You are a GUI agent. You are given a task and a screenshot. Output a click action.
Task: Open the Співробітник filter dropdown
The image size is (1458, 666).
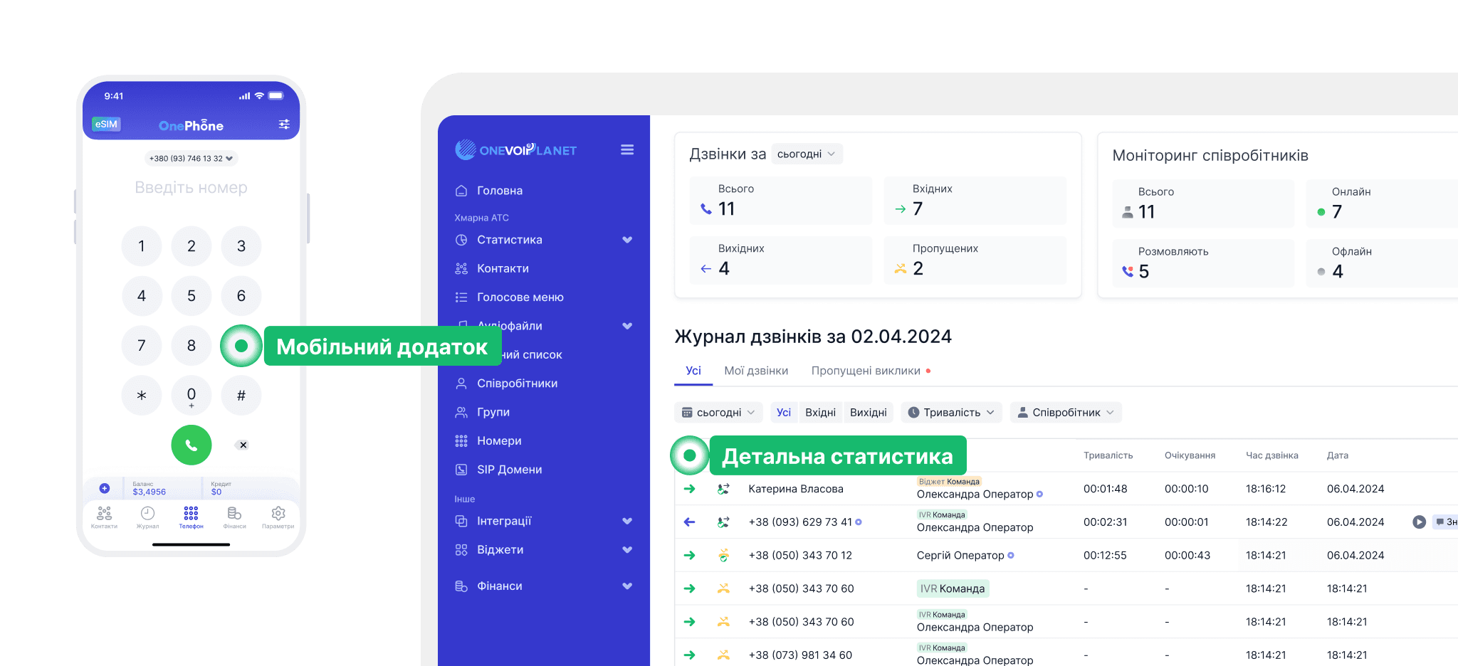click(1065, 413)
